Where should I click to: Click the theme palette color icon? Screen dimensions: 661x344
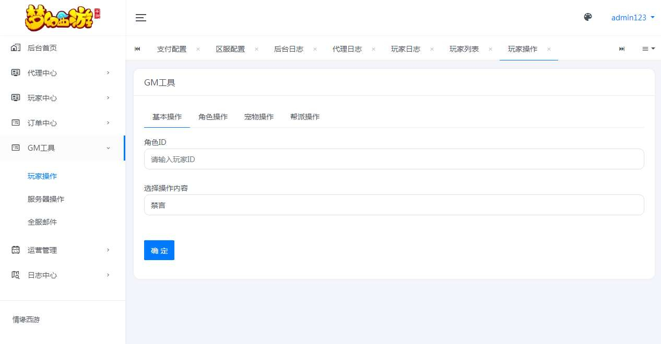point(588,17)
